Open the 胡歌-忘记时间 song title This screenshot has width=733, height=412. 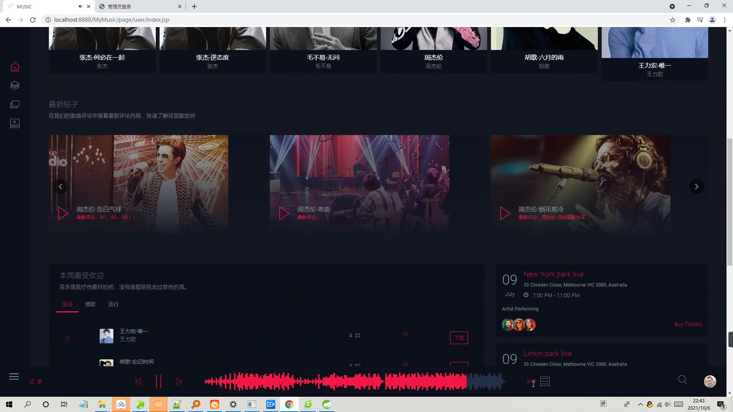pyautogui.click(x=137, y=362)
